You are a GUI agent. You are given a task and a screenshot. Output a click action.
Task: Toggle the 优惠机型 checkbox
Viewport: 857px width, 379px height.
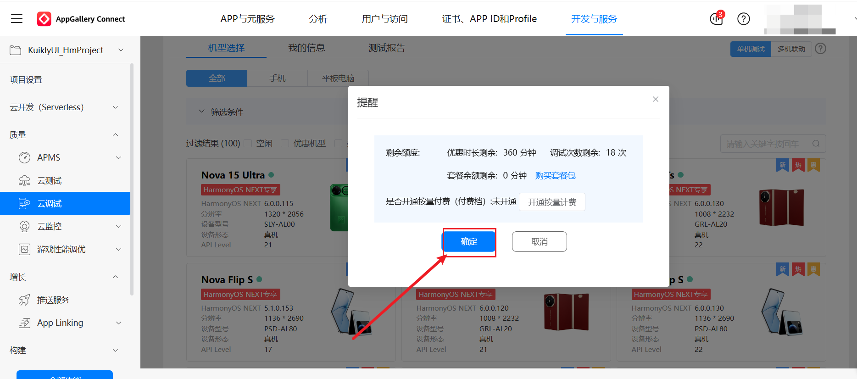point(285,143)
